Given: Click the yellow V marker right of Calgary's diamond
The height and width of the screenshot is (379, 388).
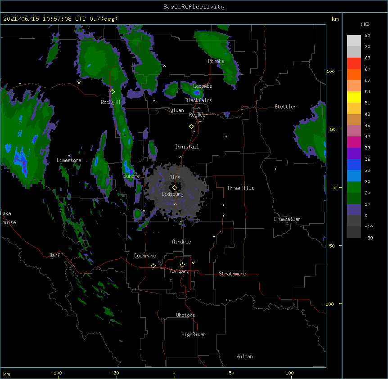Looking at the screenshot, I should click(193, 263).
